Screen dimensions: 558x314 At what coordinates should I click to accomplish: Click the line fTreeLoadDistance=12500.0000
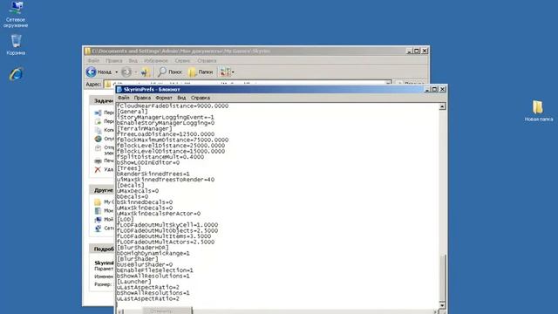(166, 134)
